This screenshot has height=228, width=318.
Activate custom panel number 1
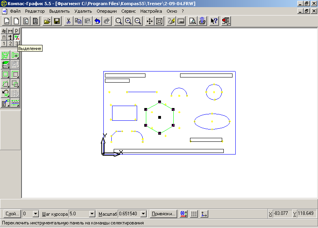tap(4, 44)
